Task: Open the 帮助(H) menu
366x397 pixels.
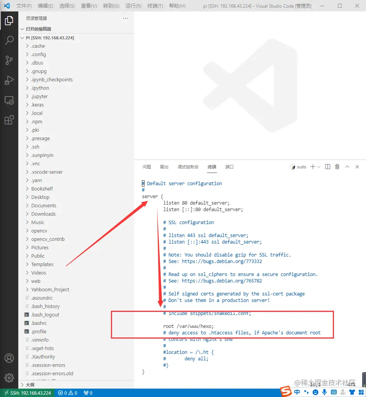Action: point(177,6)
